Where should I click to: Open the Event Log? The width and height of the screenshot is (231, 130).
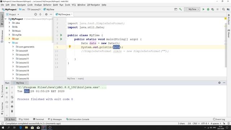tap(219, 119)
